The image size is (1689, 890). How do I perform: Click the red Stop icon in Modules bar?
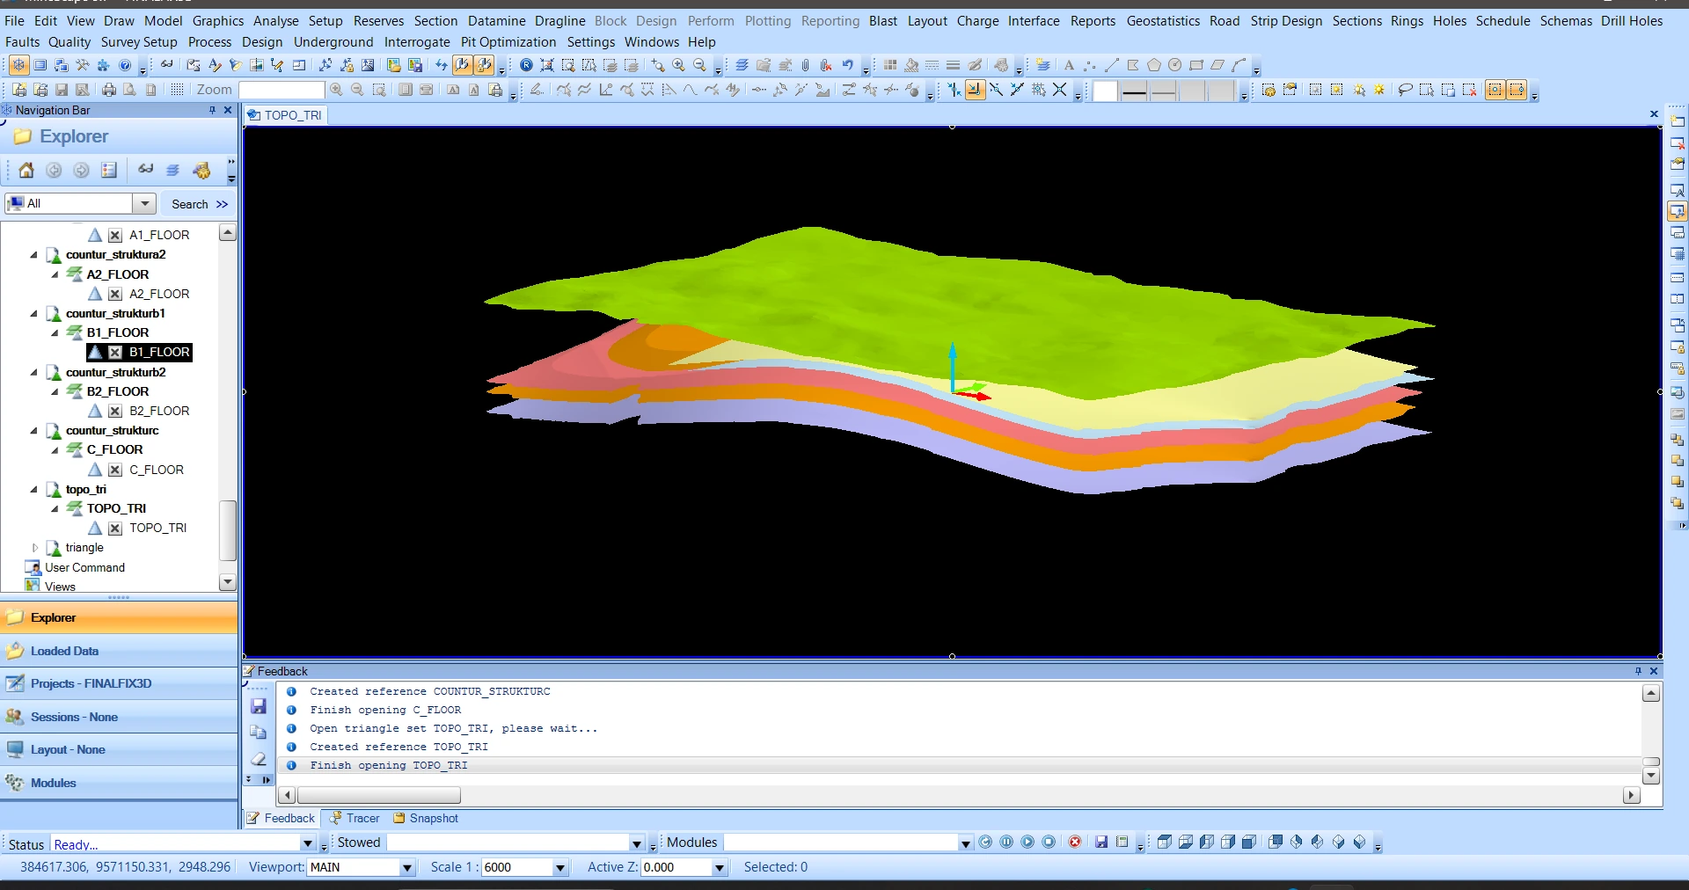1075,843
